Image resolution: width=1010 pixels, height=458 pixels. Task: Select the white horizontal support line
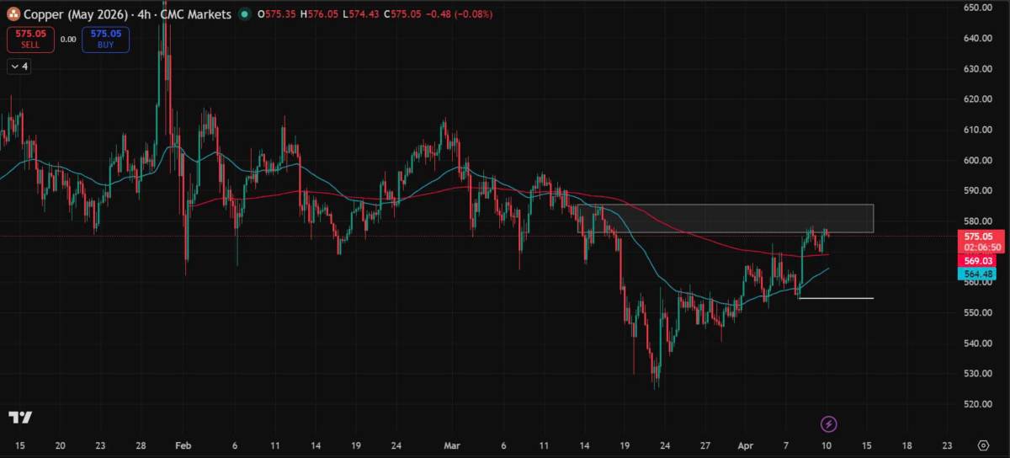(x=836, y=298)
